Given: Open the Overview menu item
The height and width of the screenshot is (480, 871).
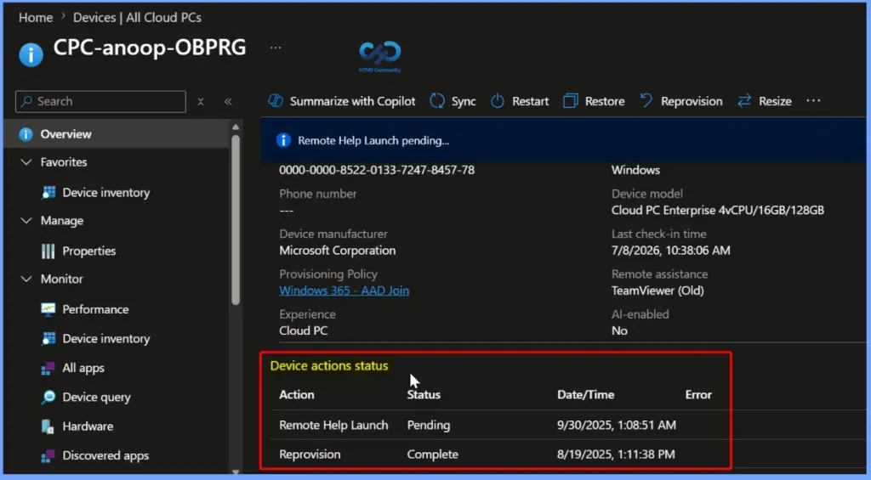Looking at the screenshot, I should [x=117, y=133].
